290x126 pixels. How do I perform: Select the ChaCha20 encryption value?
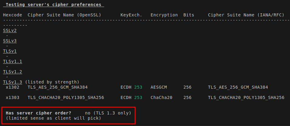(x=161, y=97)
